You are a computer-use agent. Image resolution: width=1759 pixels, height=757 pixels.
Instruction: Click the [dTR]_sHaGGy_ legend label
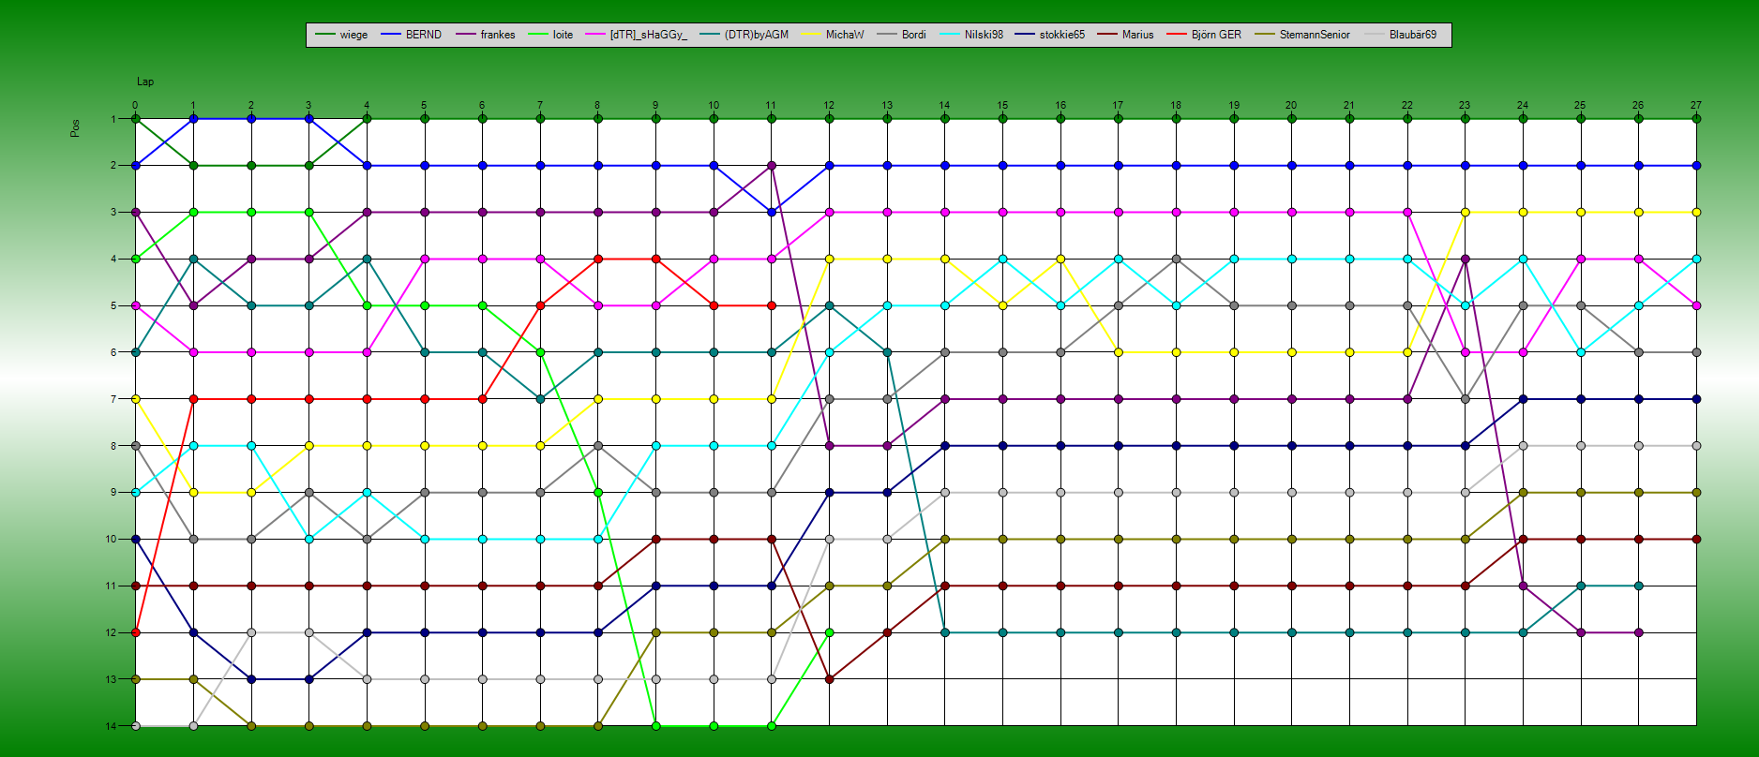point(648,35)
